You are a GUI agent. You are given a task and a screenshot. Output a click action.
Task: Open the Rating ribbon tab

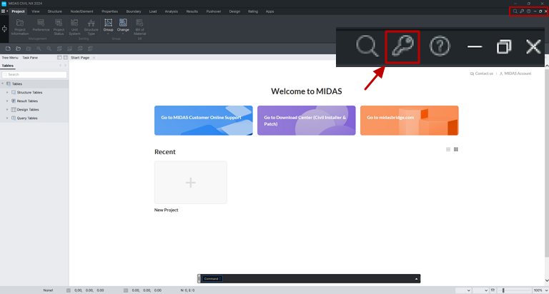click(253, 11)
